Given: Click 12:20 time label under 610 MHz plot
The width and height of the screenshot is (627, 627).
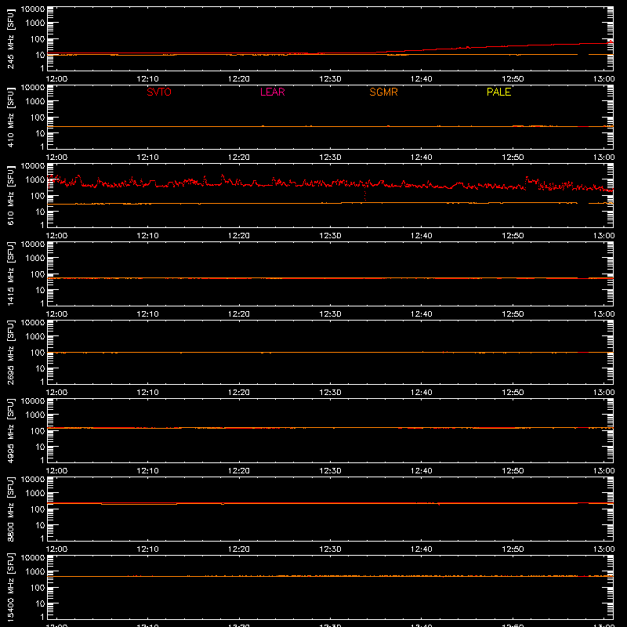Looking at the screenshot, I should coord(239,236).
